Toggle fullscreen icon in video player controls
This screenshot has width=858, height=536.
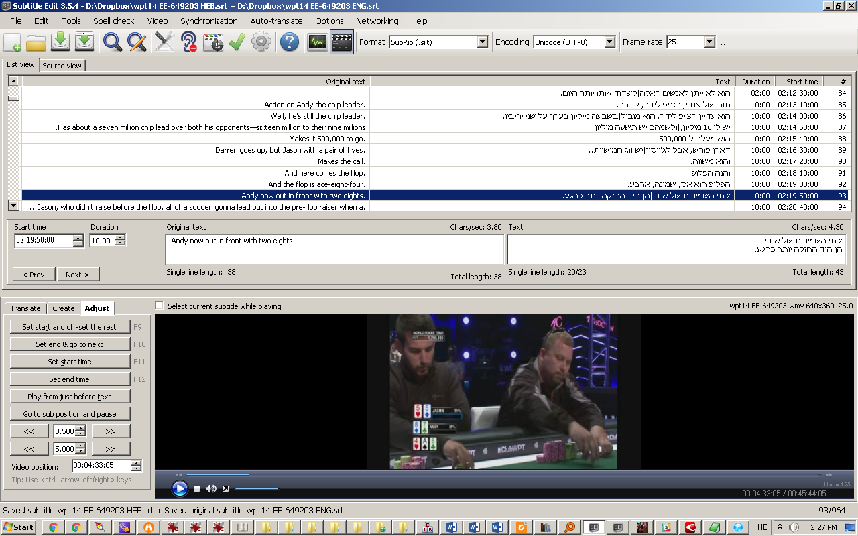coord(225,489)
